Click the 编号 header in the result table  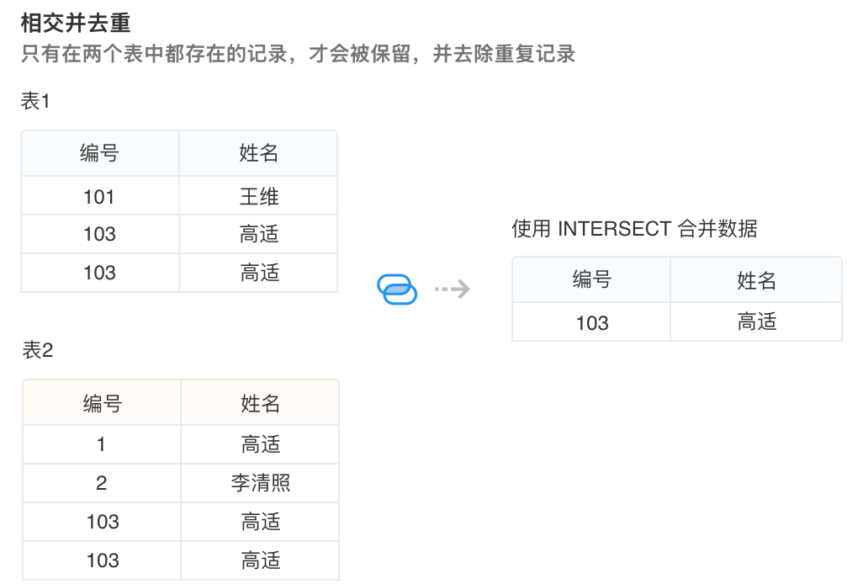pos(591,280)
